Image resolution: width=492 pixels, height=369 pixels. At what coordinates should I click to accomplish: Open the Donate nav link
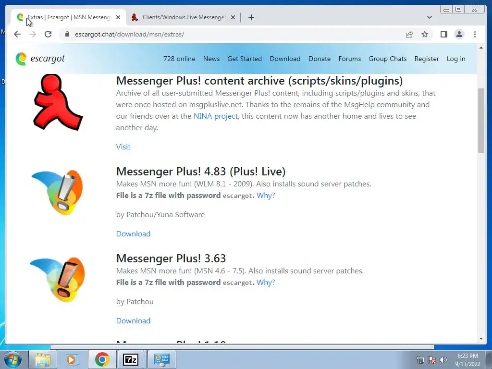click(x=320, y=59)
